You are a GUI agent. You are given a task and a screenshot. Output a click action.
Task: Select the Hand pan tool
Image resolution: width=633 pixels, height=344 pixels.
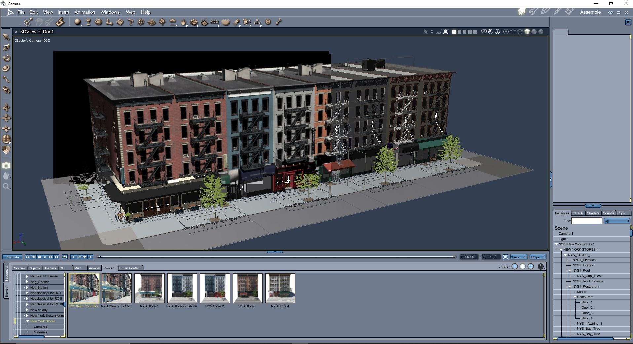point(6,176)
